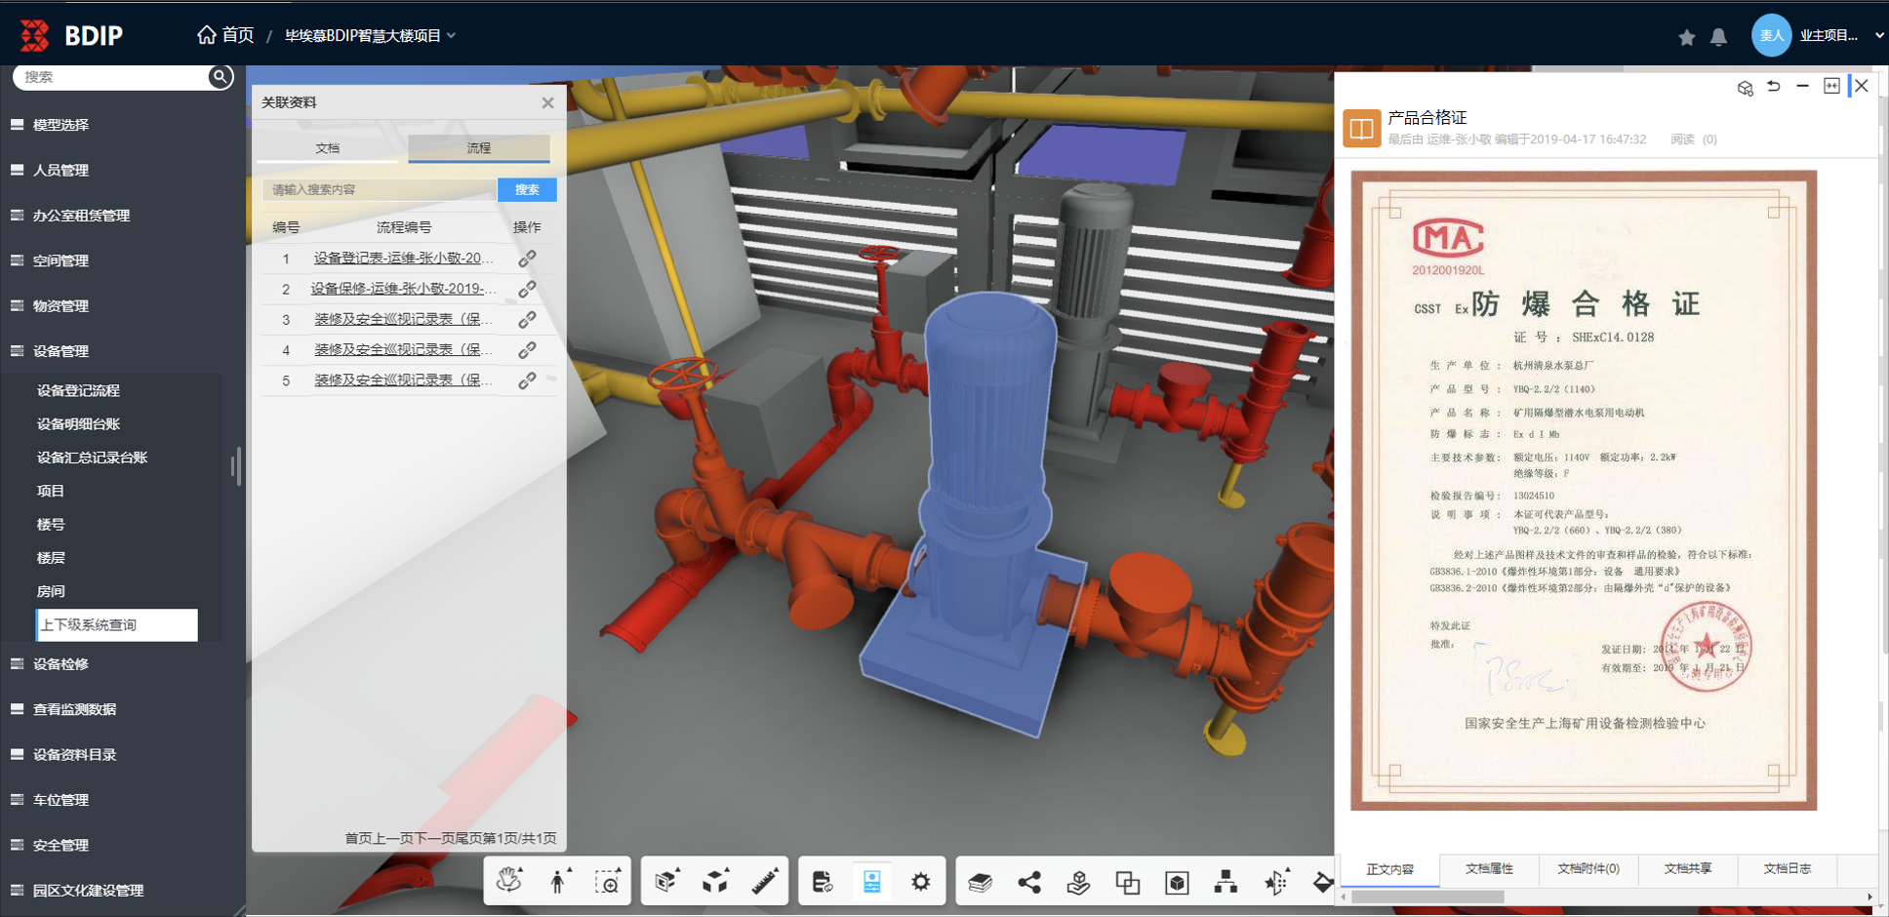Open the 文档属性 tab
This screenshot has height=917, width=1889.
1489,868
